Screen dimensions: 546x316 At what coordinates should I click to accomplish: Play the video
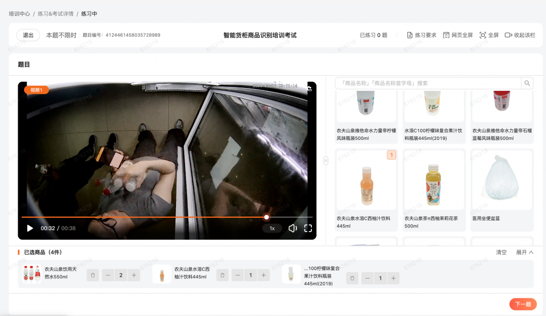30,228
